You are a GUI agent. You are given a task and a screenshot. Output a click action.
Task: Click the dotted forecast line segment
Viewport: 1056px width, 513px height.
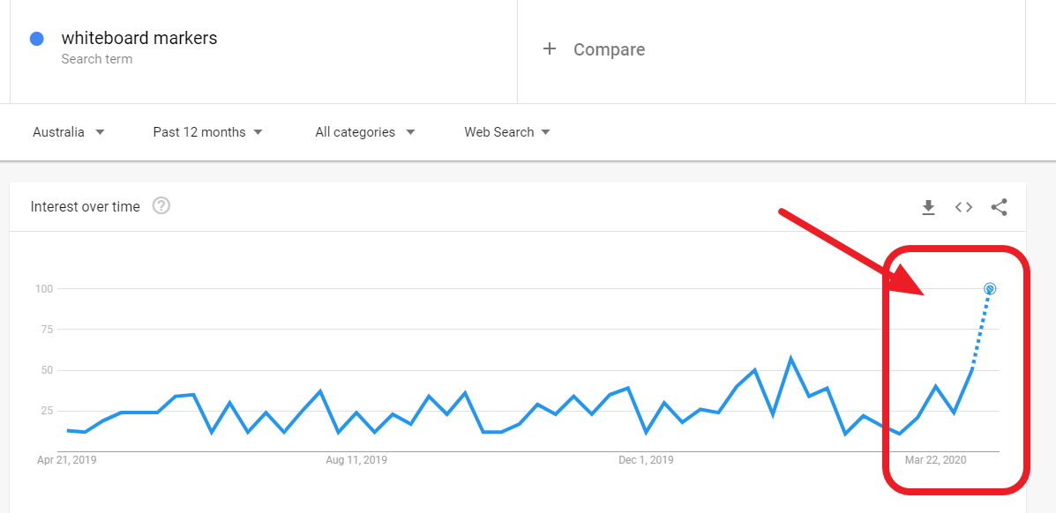pyautogui.click(x=981, y=331)
